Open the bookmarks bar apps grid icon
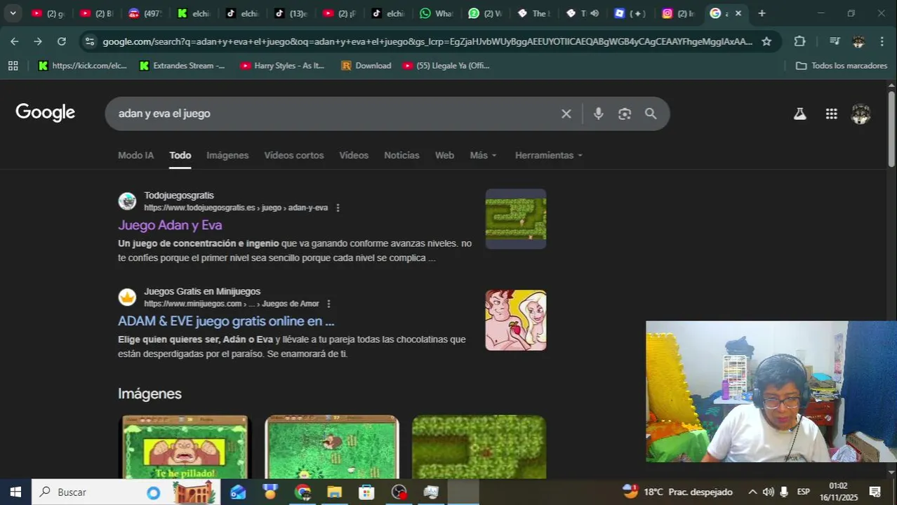Screen dimensions: 897x505 click(x=13, y=65)
